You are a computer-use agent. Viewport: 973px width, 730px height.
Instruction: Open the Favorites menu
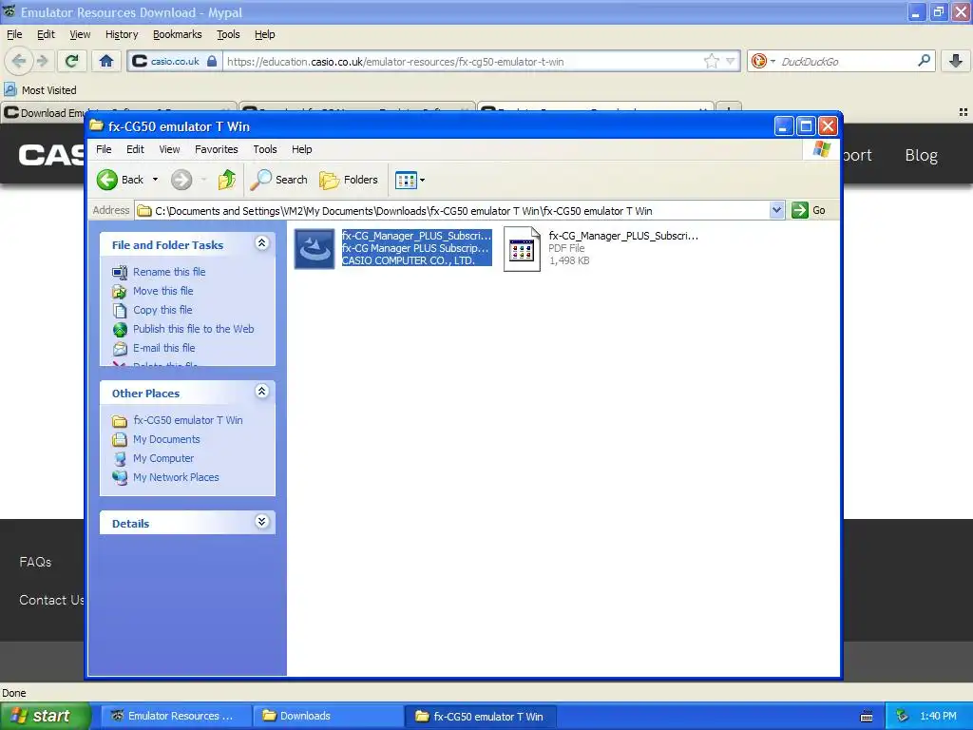click(216, 149)
